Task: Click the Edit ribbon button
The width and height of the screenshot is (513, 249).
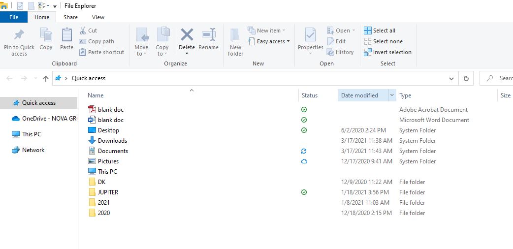Action: (x=336, y=41)
